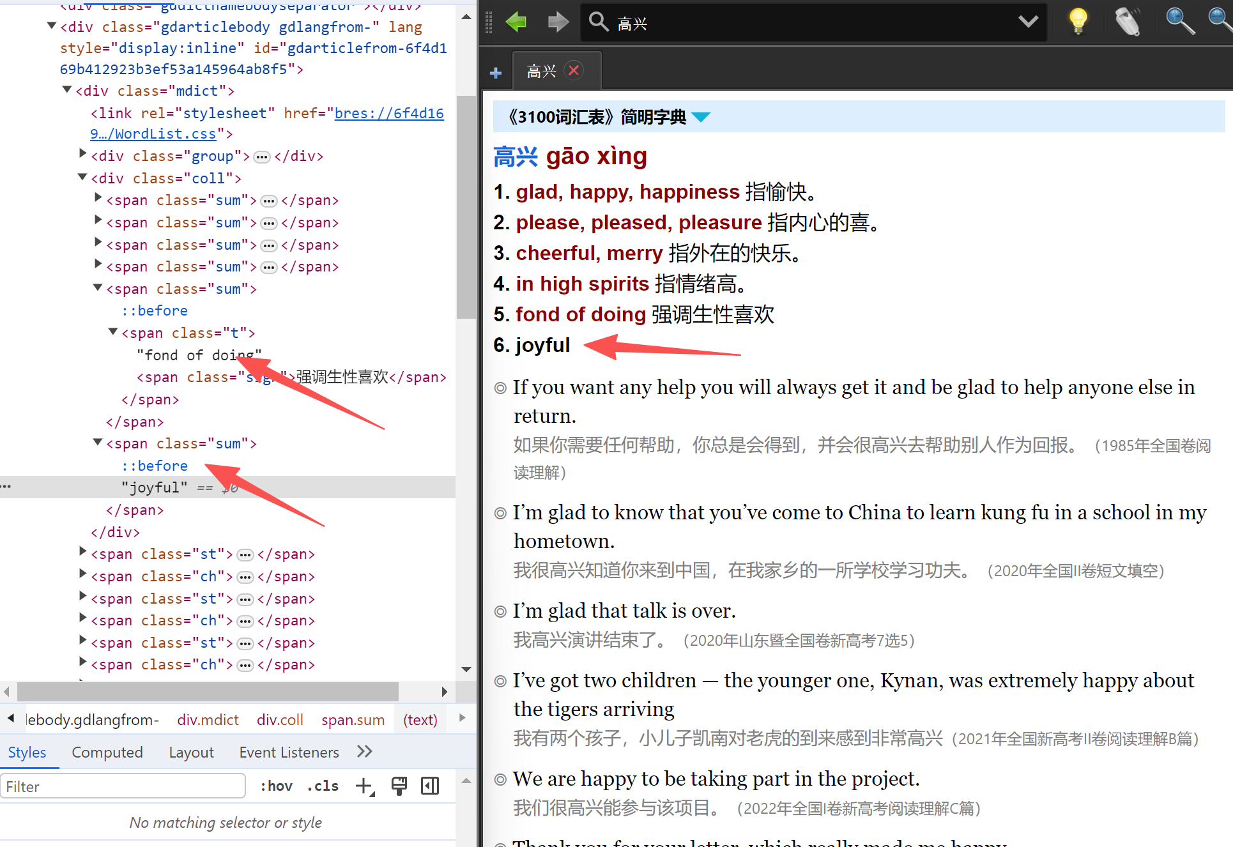Viewport: 1233px width, 847px height.
Task: Click the green back navigation arrow
Action: click(516, 22)
